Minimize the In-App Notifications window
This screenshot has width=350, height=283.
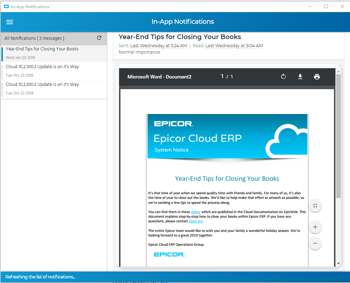coord(310,6)
